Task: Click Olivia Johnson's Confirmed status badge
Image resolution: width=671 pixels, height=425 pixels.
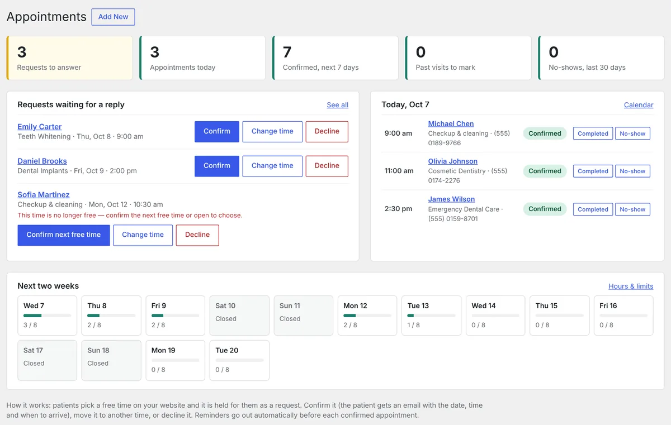Action: [x=545, y=171]
